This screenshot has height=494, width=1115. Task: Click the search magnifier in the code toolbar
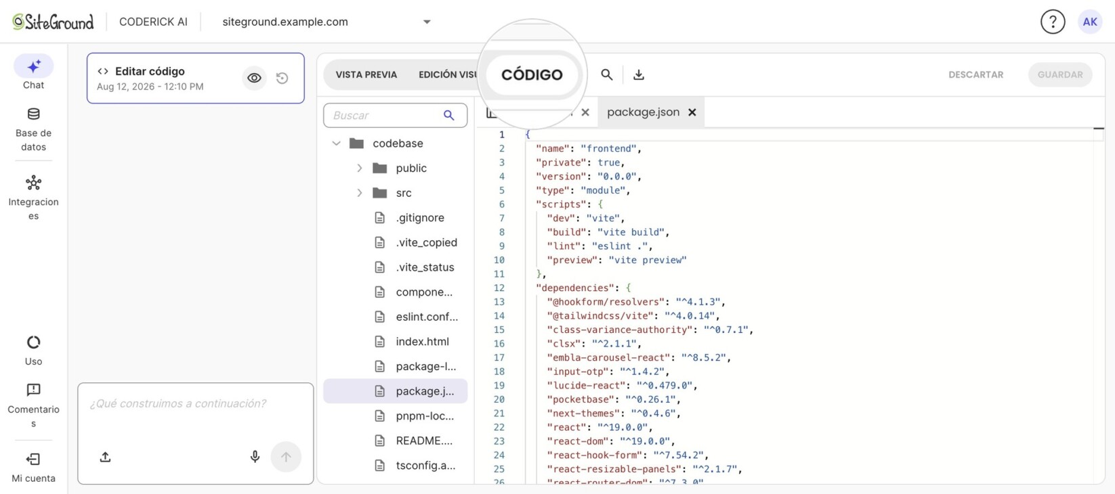click(607, 74)
